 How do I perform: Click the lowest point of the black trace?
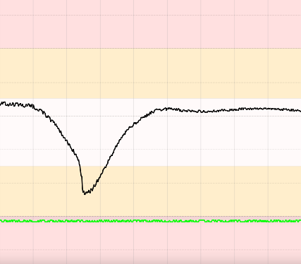85,193
